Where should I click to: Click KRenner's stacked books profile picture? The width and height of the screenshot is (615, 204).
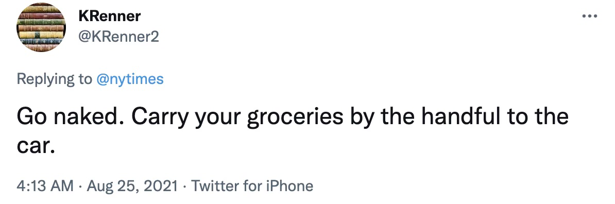point(41,27)
